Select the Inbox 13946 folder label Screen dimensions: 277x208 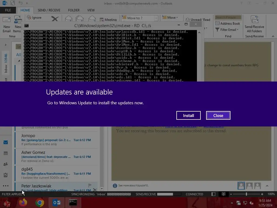(x=6, y=63)
